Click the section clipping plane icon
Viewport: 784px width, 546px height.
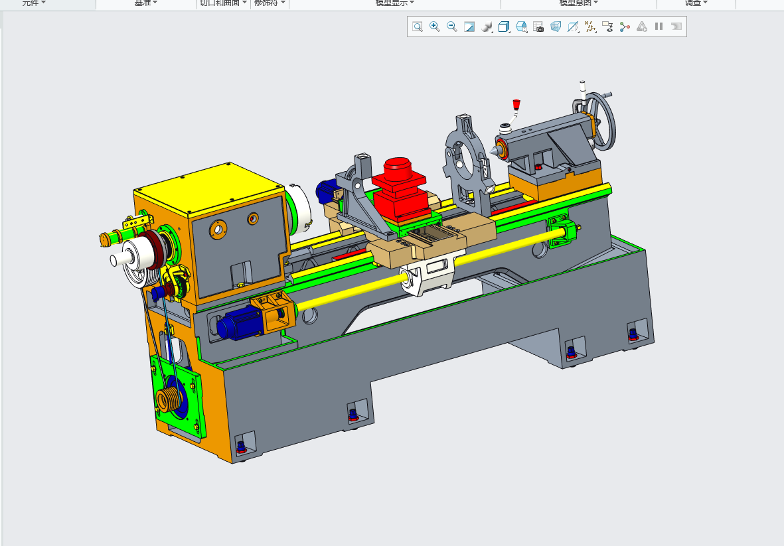coord(573,27)
